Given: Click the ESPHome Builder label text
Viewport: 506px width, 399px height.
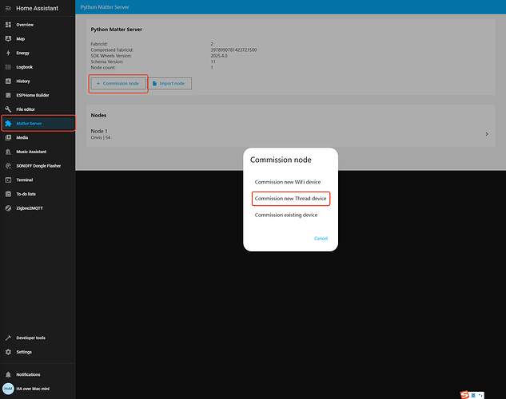Looking at the screenshot, I should [33, 95].
